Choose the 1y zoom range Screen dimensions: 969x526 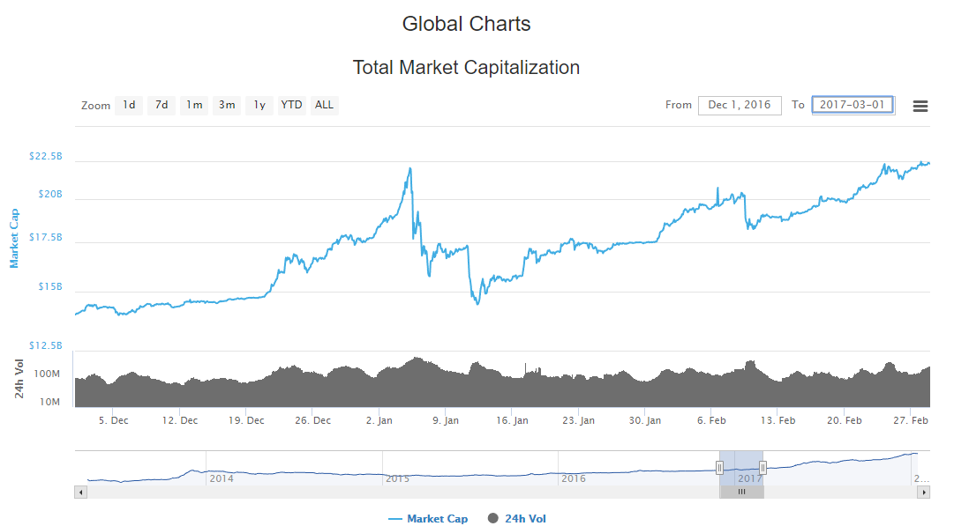tap(259, 106)
